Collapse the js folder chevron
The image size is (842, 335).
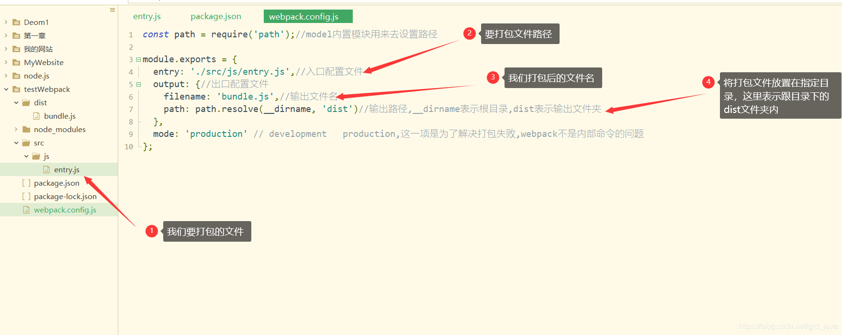[26, 156]
